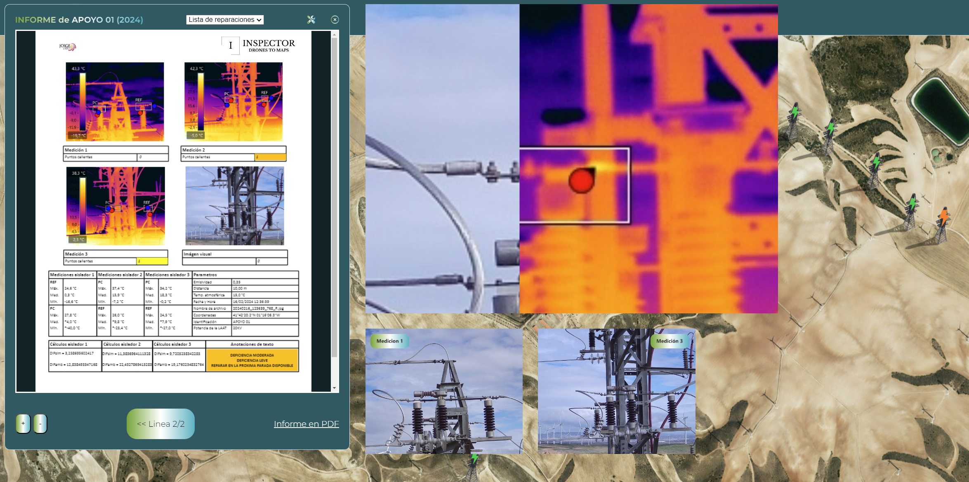
Task: Click the yellow Deficiencia Moderada annotation box
Action: coord(252,360)
